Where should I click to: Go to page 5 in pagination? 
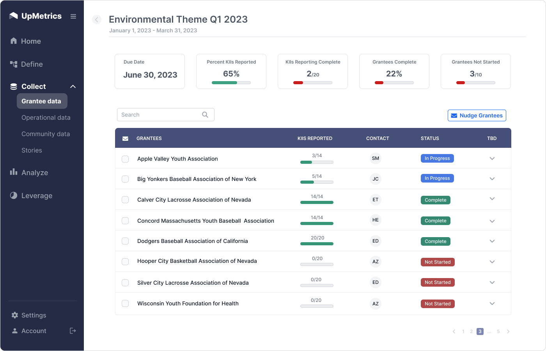(498, 331)
